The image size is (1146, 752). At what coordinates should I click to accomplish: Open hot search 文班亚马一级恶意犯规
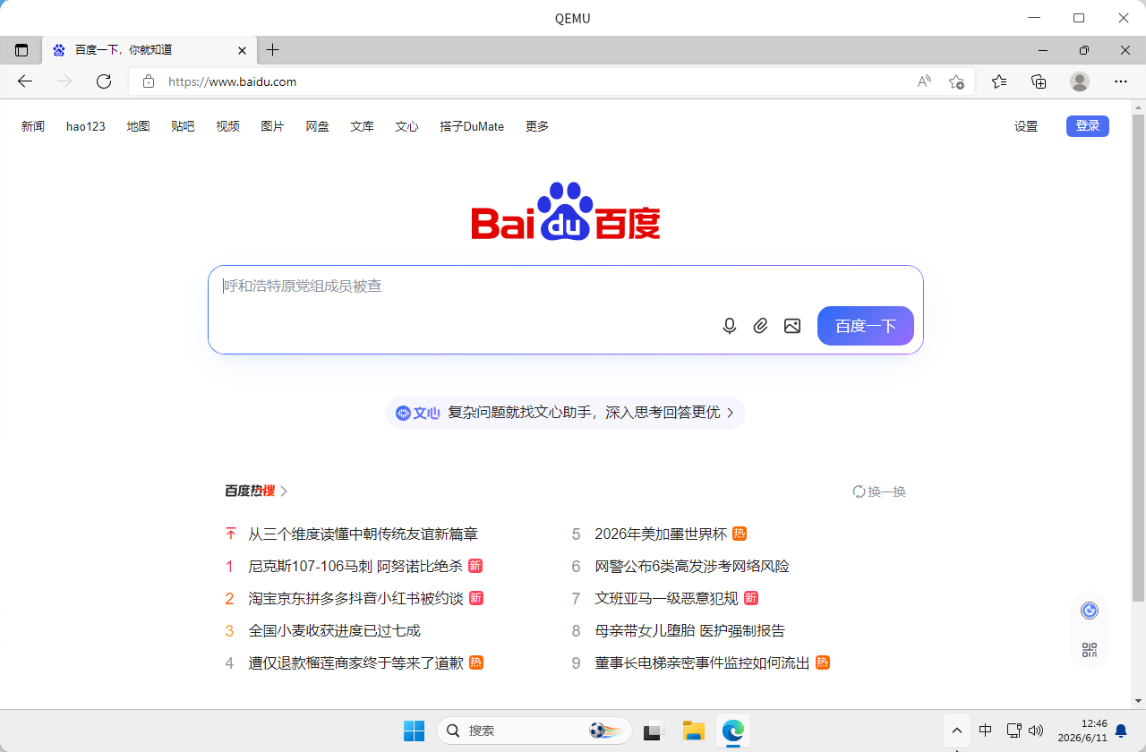click(667, 598)
